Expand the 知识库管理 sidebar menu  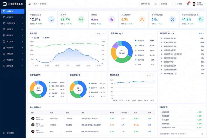(x=13, y=23)
